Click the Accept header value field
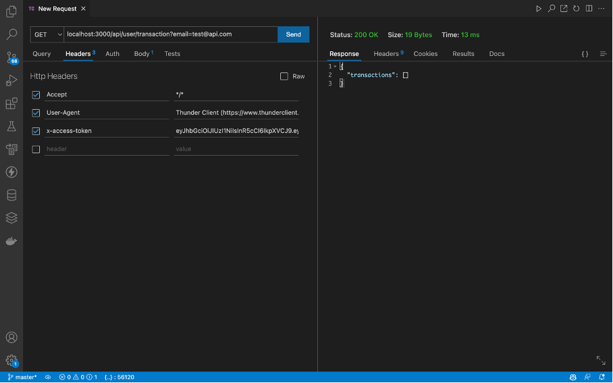Screen dimensions: 613x383 (236, 94)
